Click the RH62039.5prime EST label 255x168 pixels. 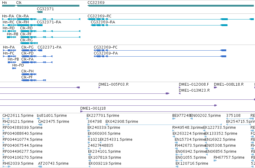coord(18,164)
